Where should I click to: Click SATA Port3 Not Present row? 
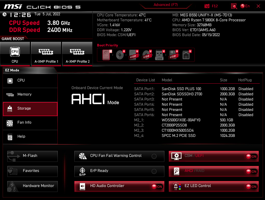194,99
